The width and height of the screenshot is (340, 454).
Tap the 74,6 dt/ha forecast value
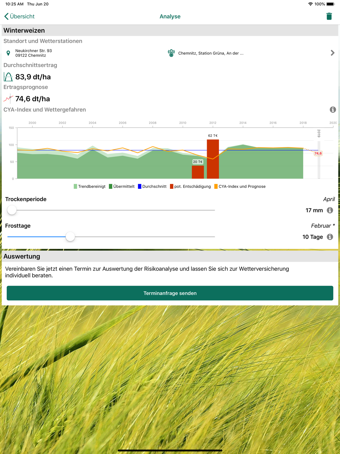33,99
